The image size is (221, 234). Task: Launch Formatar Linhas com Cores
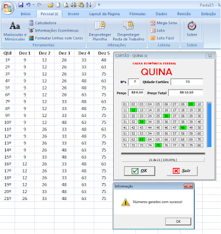point(56,38)
